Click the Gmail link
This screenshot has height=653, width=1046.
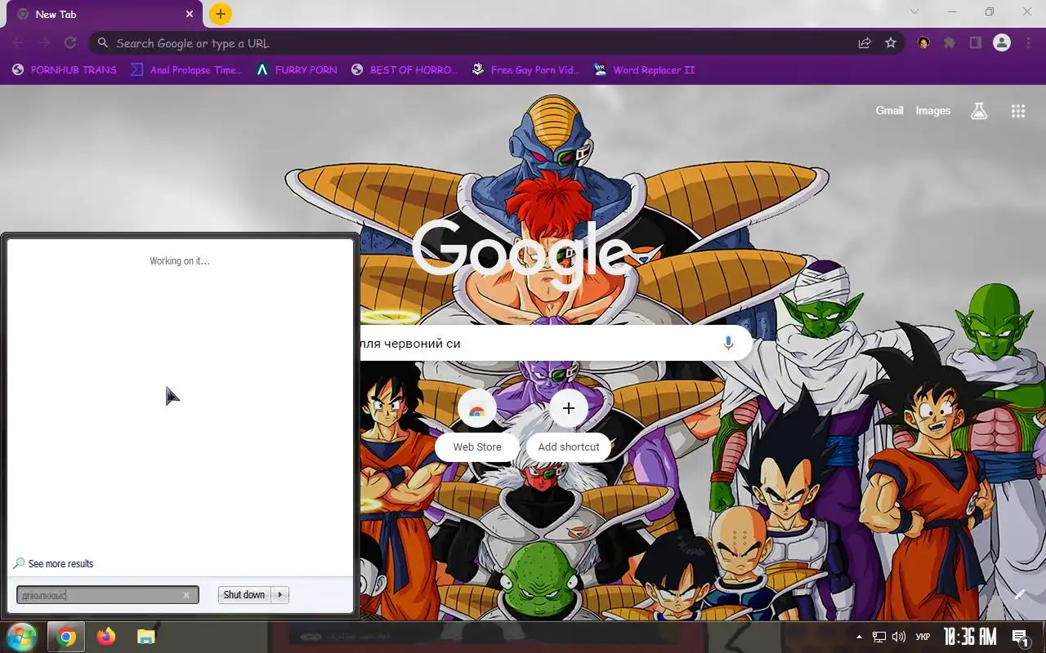point(889,110)
